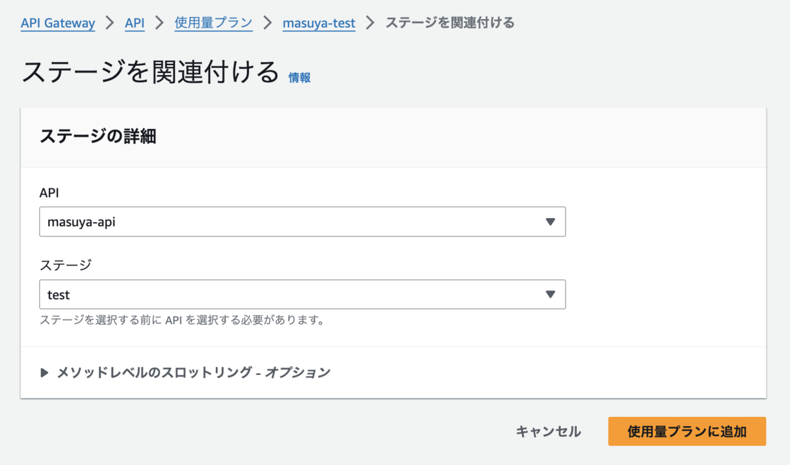
Task: Click the triangle icon beside メソッドレベルのスロットリング
Action: point(45,373)
